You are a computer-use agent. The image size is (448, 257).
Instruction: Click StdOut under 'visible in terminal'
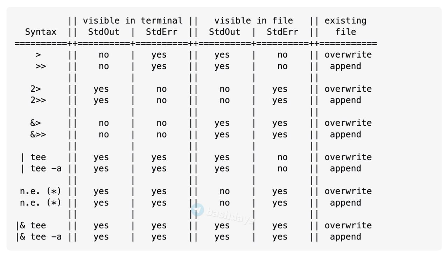pos(104,32)
